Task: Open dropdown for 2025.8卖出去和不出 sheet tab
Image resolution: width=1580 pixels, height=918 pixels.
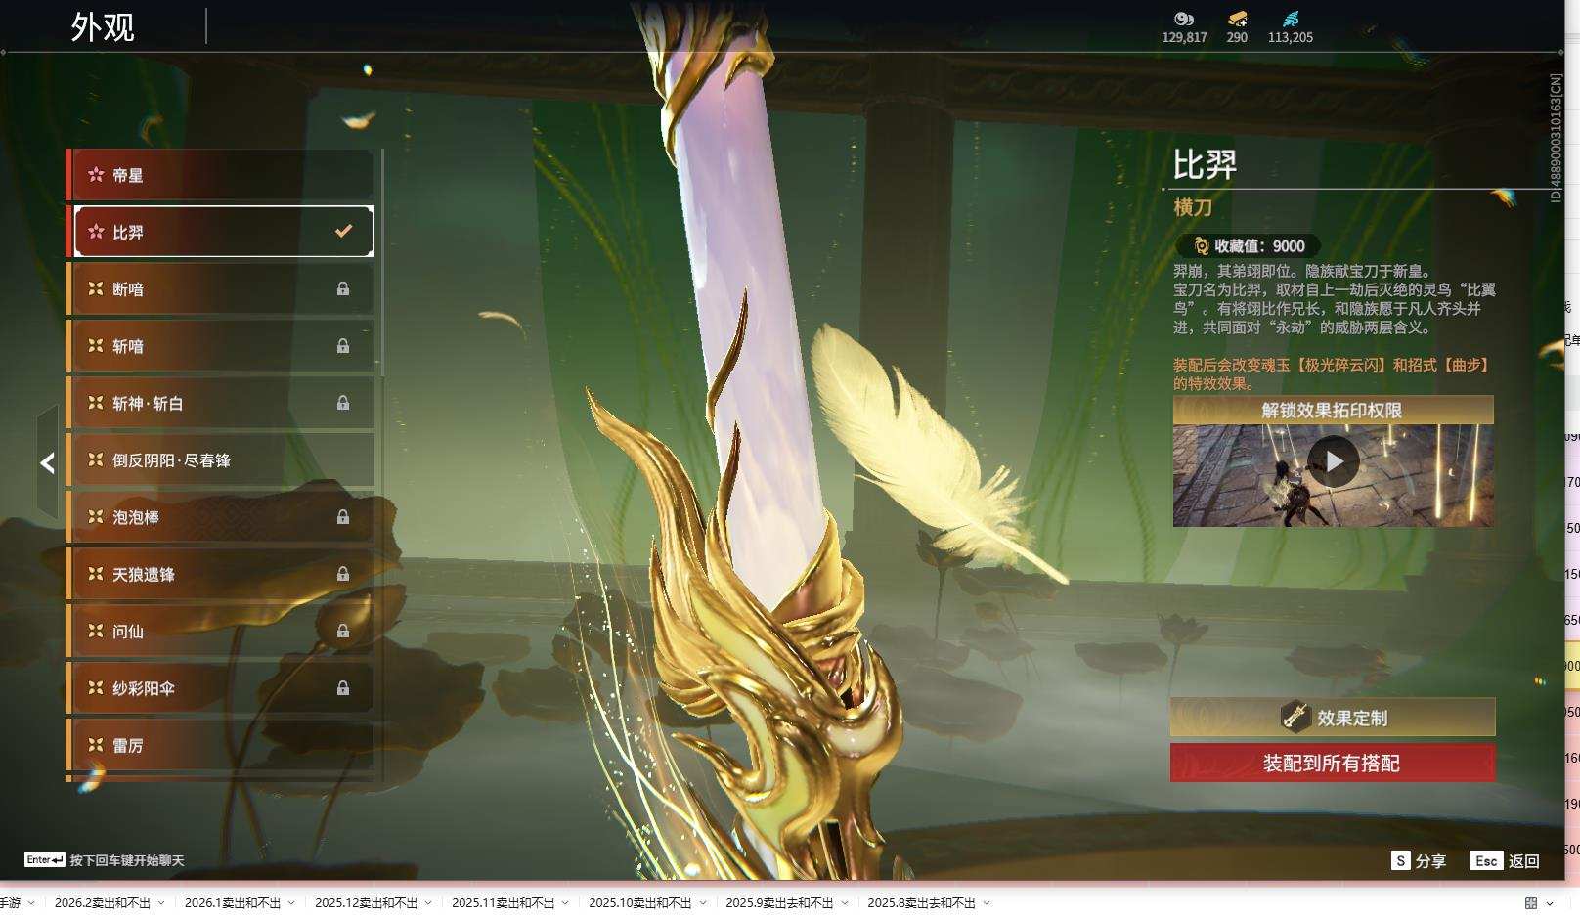Action: tap(987, 903)
